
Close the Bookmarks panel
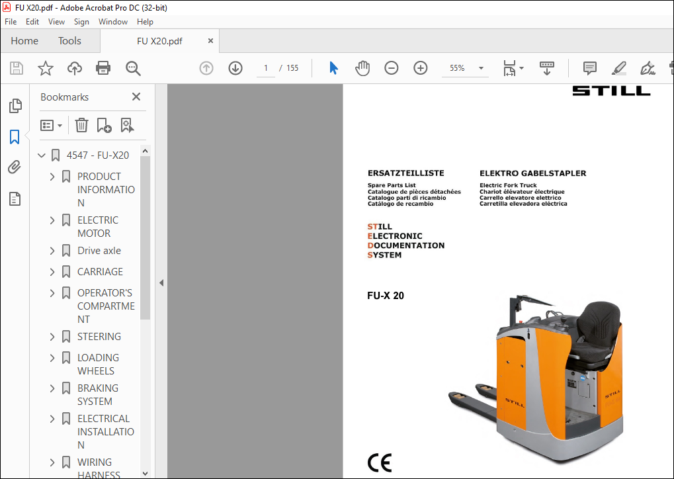tap(136, 97)
